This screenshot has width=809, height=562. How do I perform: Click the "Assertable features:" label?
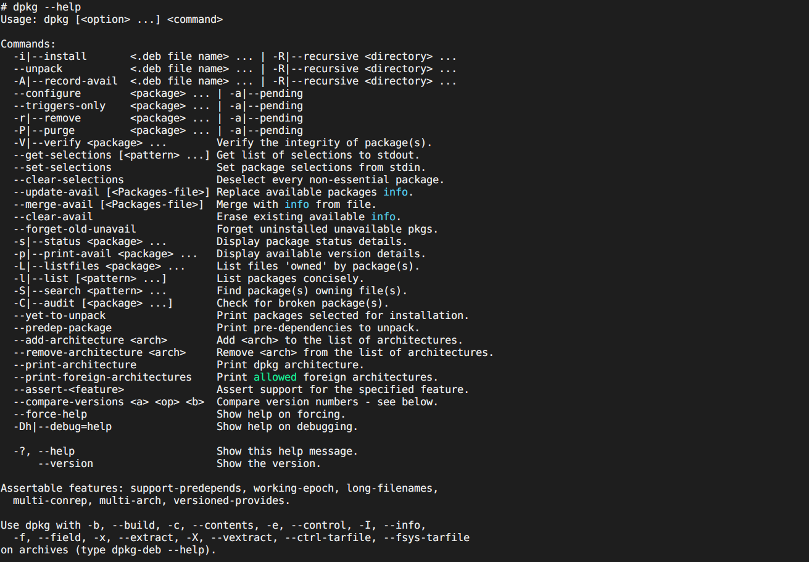(x=62, y=488)
